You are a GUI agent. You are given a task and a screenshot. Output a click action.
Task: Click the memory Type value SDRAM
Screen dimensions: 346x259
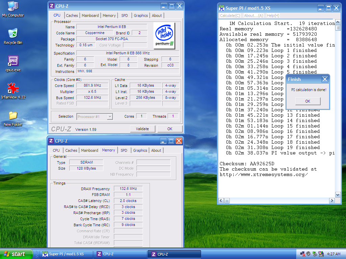point(86,162)
